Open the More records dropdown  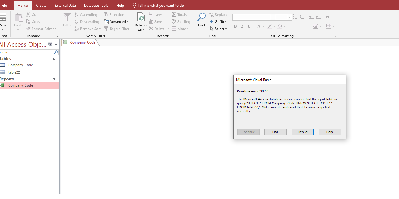pos(180,29)
